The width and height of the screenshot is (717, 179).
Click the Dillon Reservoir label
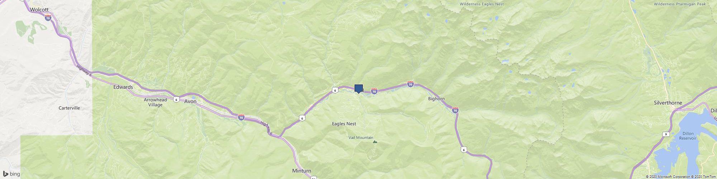[x=687, y=135]
